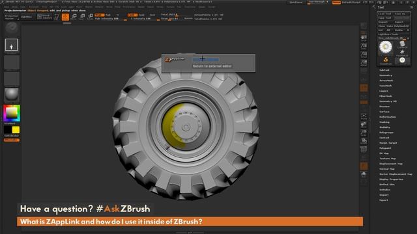This screenshot has height=234, width=417.
Task: Click the orange Alternate button under SwitchColor
Action: (x=12, y=140)
